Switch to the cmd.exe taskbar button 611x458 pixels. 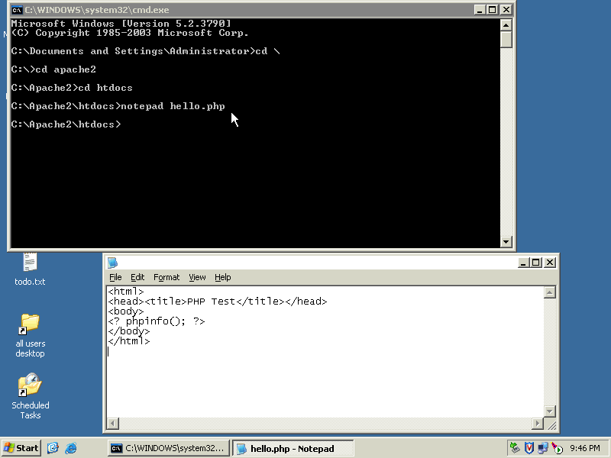pyautogui.click(x=168, y=448)
